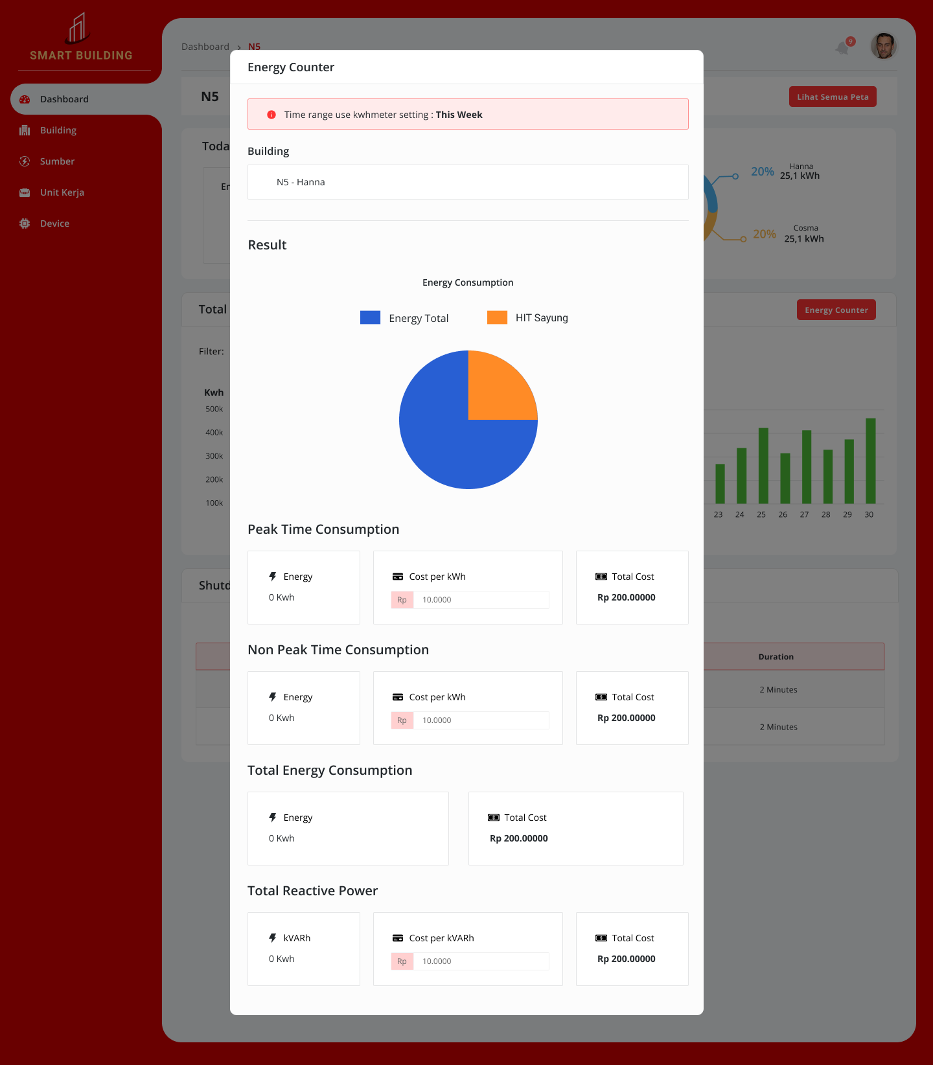Click the Peak Time cost per kWh field
933x1065 pixels.
point(481,600)
